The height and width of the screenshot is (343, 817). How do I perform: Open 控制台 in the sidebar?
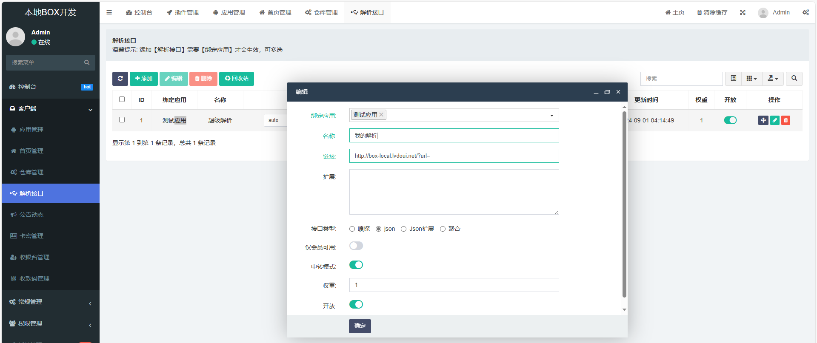pos(51,87)
